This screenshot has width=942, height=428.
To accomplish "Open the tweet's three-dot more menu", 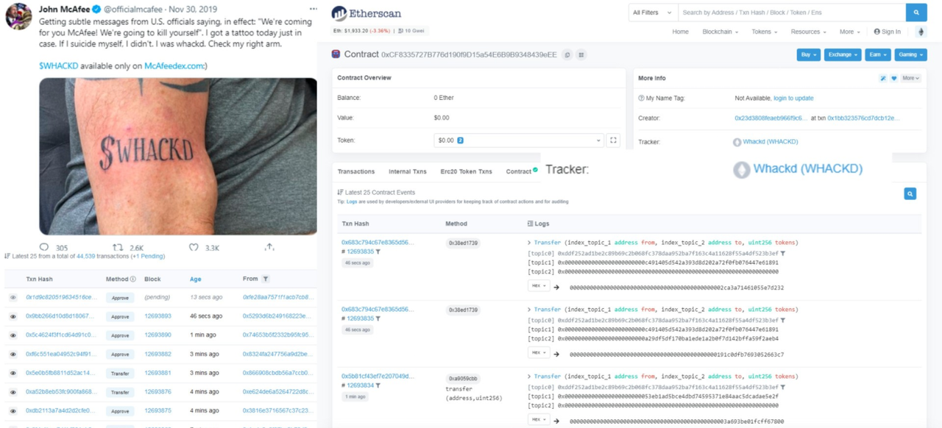I will click(314, 10).
